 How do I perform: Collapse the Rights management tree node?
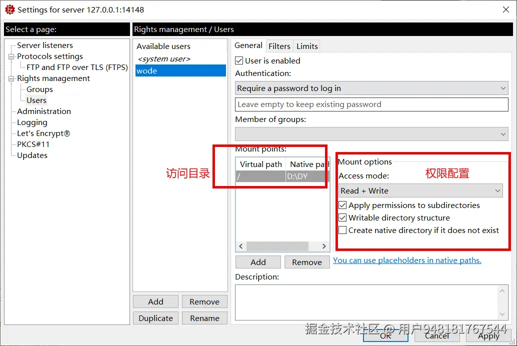click(11, 78)
